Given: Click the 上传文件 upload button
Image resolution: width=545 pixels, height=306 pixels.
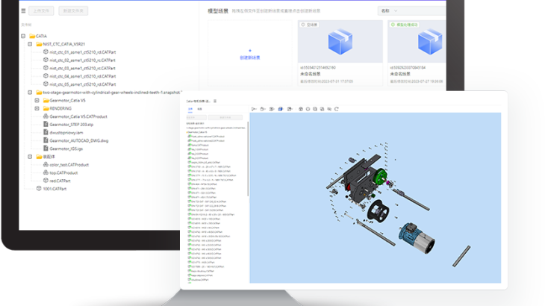Looking at the screenshot, I should click(43, 11).
